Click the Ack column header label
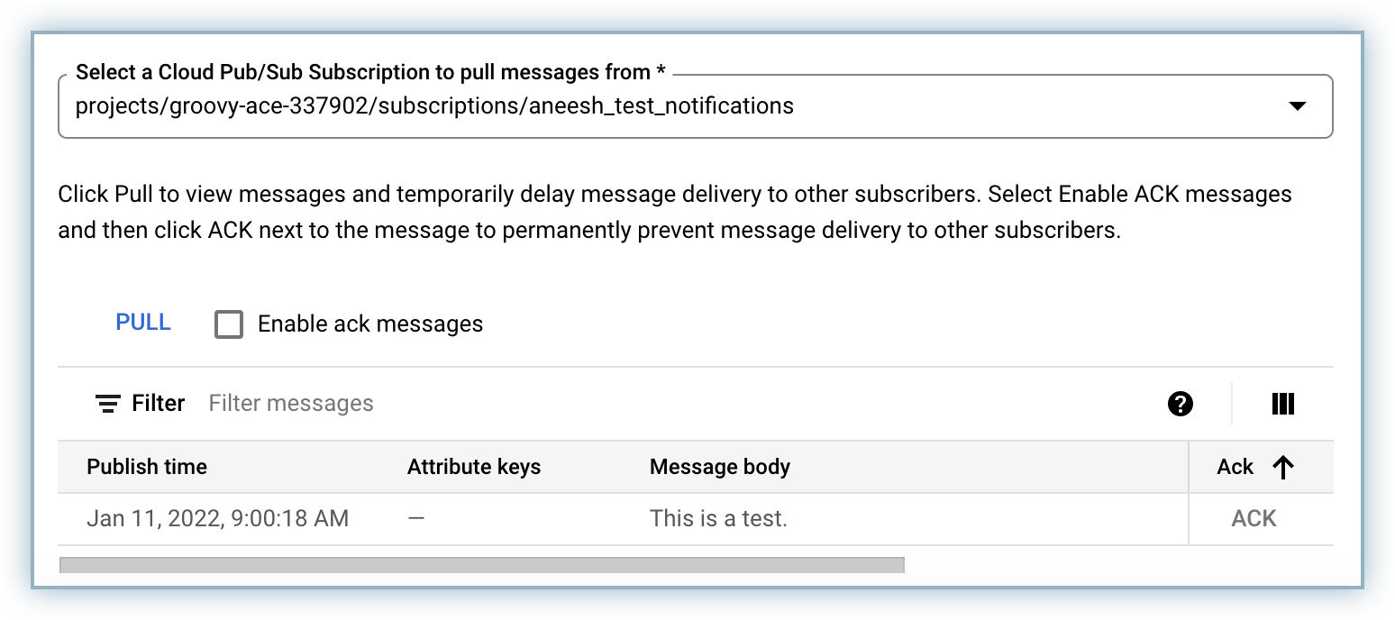The height and width of the screenshot is (620, 1395). click(x=1235, y=467)
